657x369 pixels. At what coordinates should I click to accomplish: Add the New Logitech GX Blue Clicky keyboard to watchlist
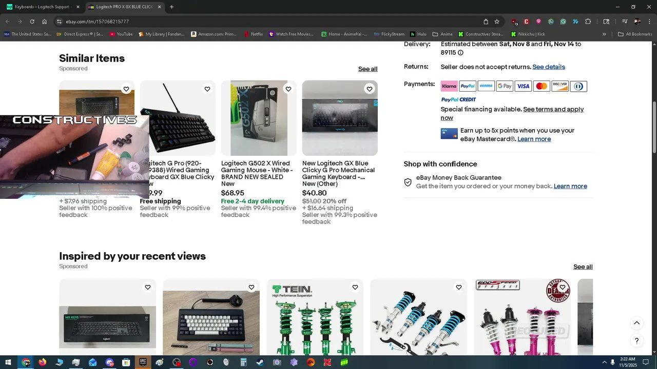tap(370, 89)
